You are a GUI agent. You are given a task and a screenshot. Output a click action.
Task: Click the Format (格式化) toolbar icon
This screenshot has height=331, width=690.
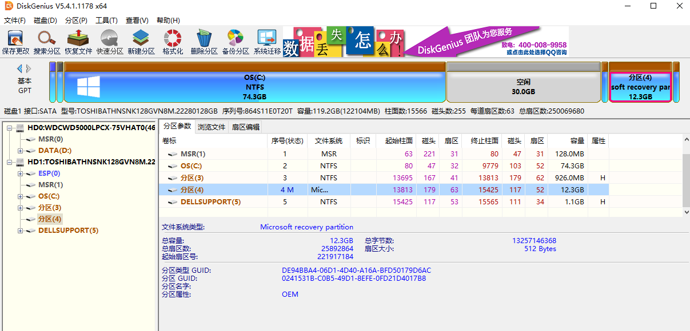173,42
